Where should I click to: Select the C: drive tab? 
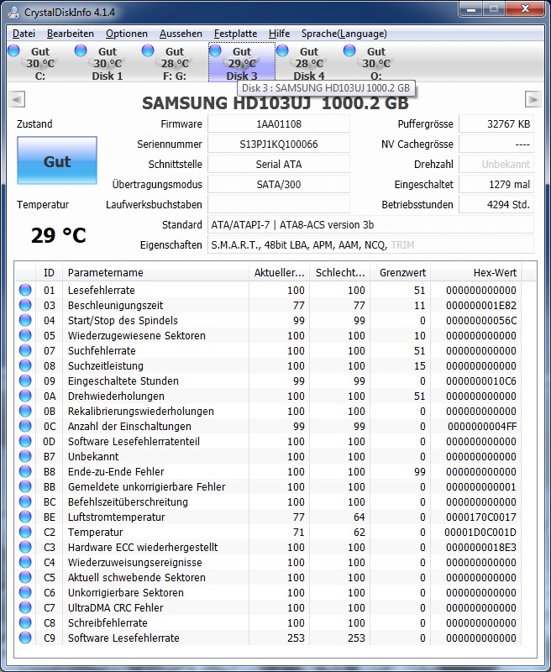pos(39,62)
